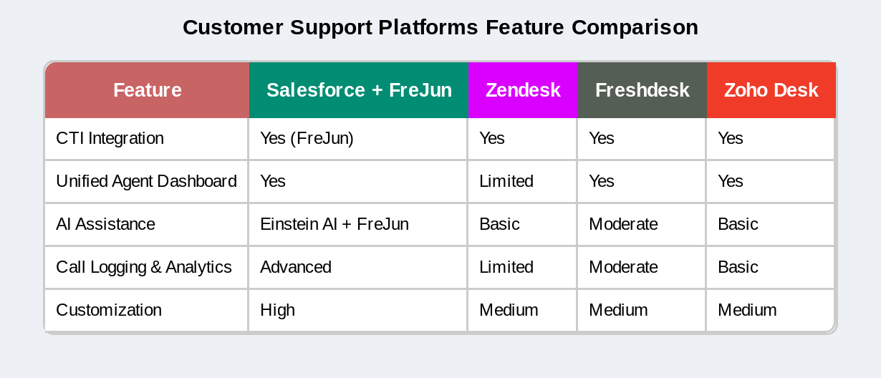Screen dimensions: 881x378
Task: Select Freshdesk's "Moderate" AI Assistance cell
Action: tap(623, 224)
